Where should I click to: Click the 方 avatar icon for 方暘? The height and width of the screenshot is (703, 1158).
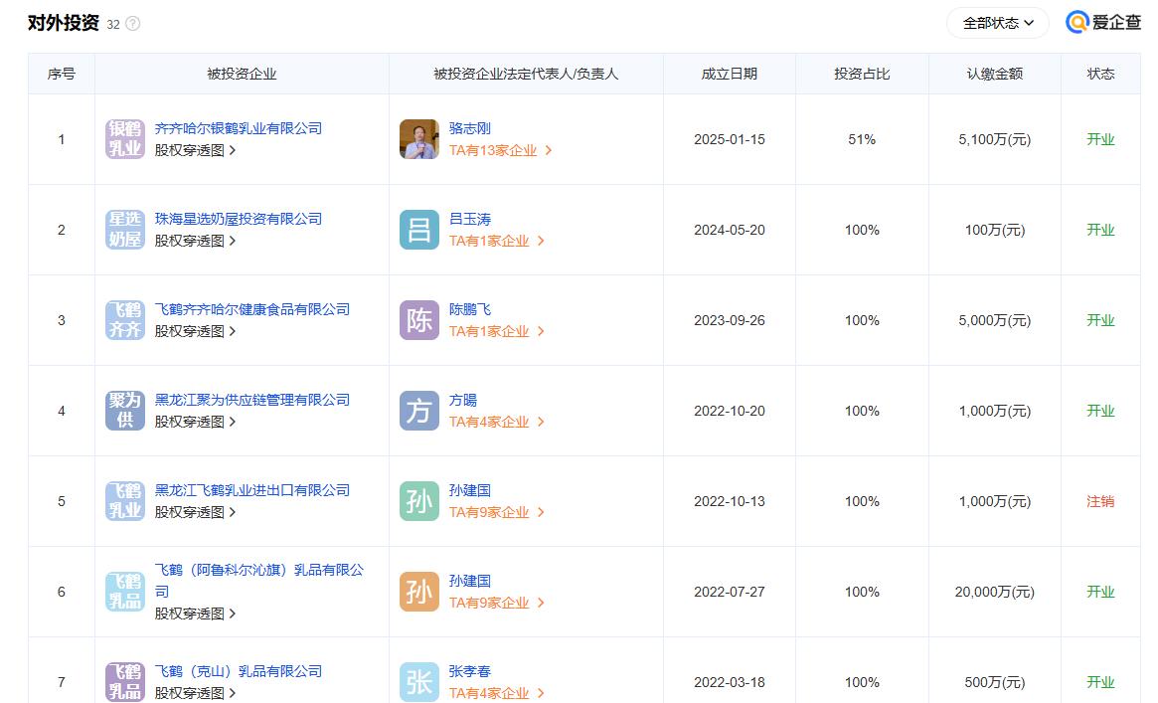[419, 411]
